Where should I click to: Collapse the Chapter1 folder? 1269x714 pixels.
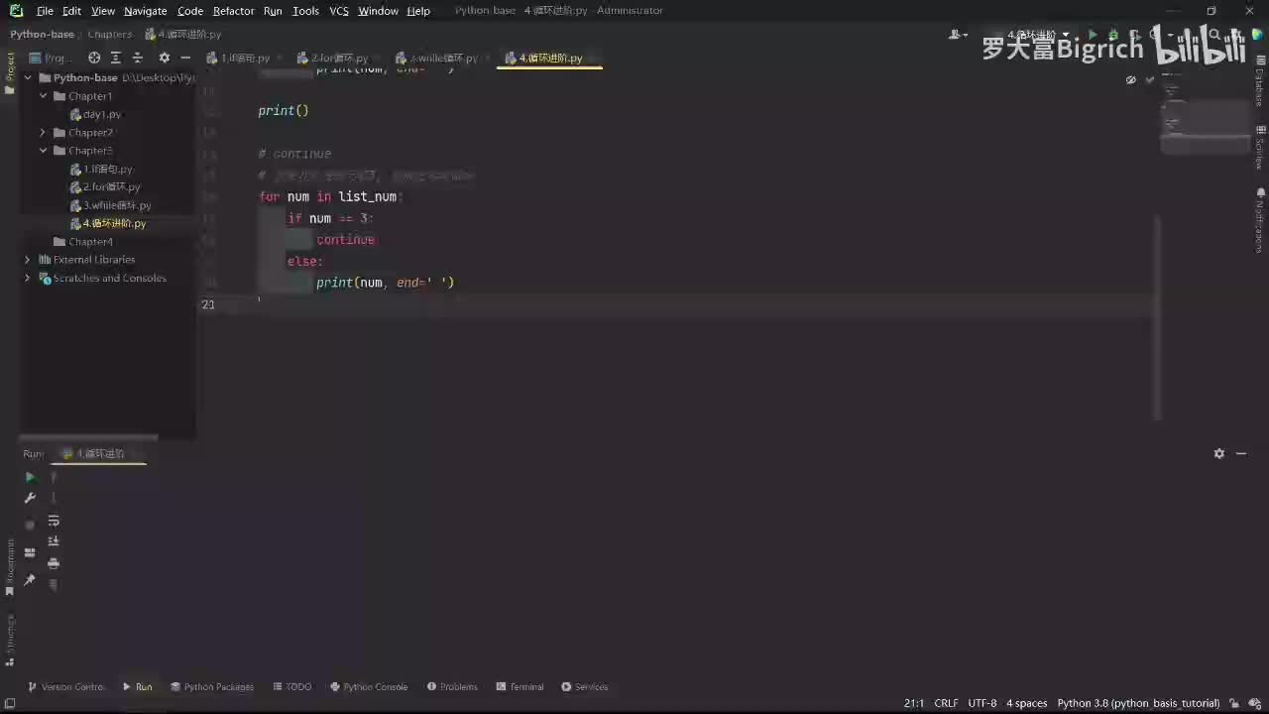click(44, 96)
